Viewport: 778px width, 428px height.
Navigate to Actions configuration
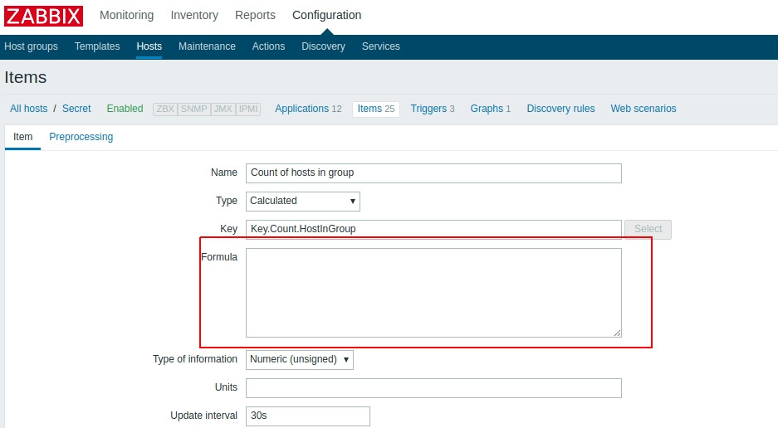[x=268, y=46]
